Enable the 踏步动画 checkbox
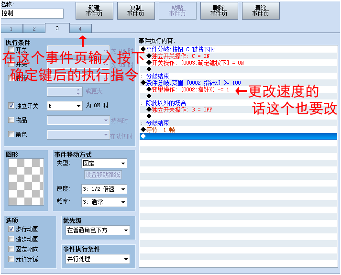Viewport: 341px width, 275px height. click(11, 239)
